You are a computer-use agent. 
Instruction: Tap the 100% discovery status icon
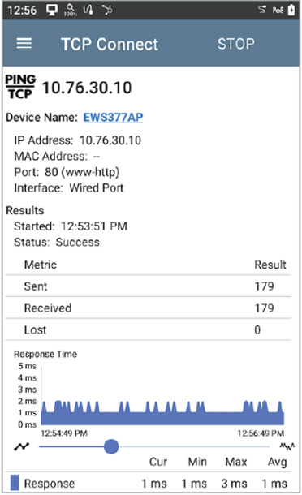(70, 10)
